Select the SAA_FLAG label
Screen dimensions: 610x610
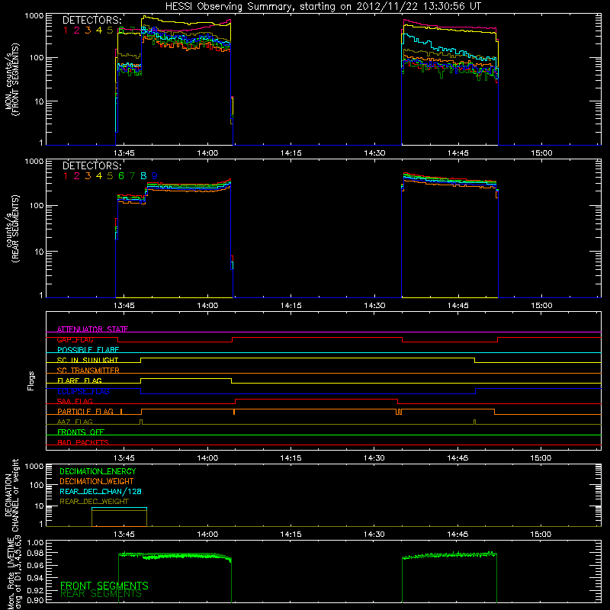(75, 401)
